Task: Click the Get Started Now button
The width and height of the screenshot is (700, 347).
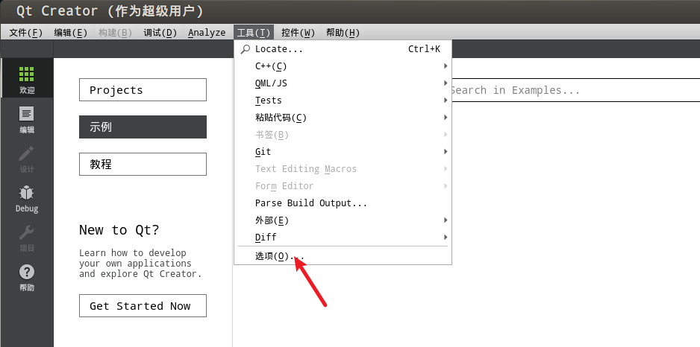Action: coord(143,305)
